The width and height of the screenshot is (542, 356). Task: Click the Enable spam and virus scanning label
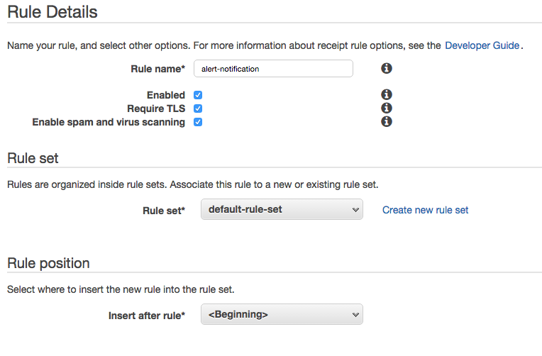pos(109,122)
